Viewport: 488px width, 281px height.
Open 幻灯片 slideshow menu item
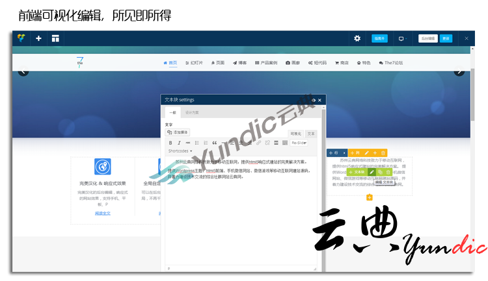pyautogui.click(x=194, y=63)
